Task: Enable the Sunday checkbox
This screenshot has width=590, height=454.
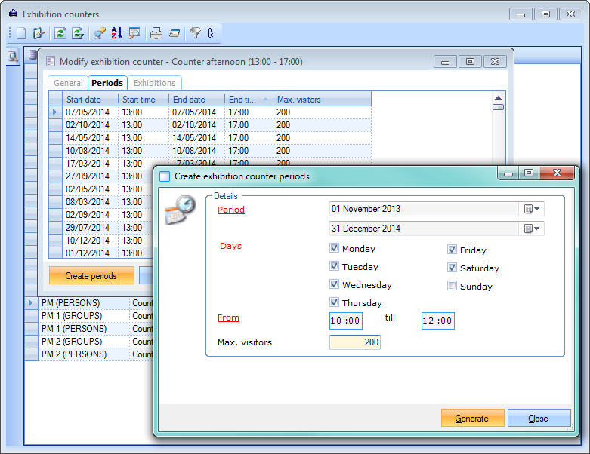Action: 452,286
